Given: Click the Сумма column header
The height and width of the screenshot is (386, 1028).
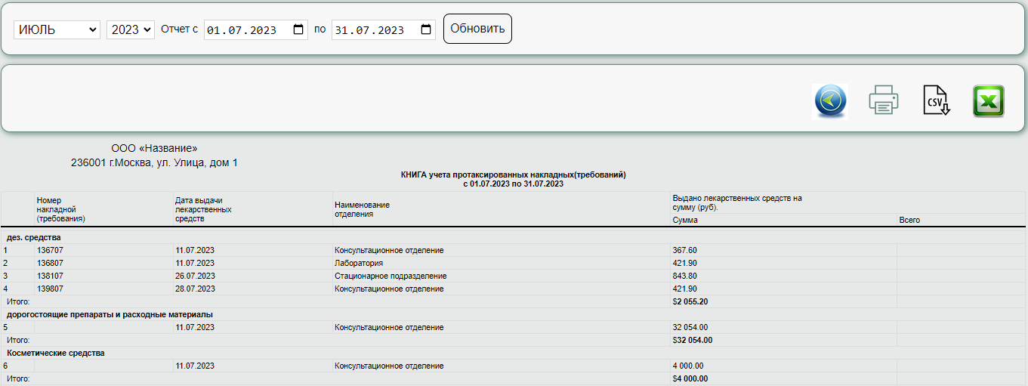Looking at the screenshot, I should tap(685, 220).
